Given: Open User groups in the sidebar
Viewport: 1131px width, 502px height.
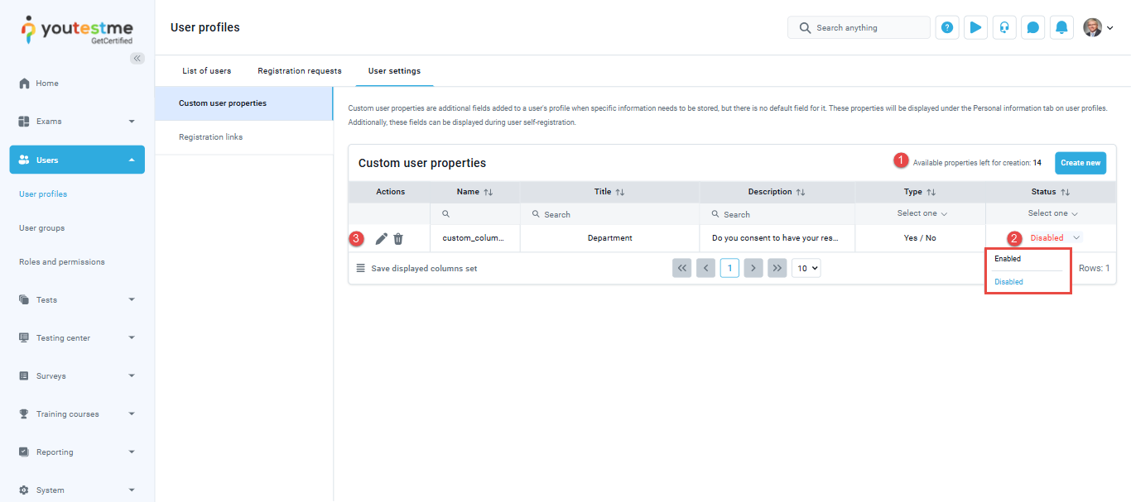Looking at the screenshot, I should (x=41, y=228).
